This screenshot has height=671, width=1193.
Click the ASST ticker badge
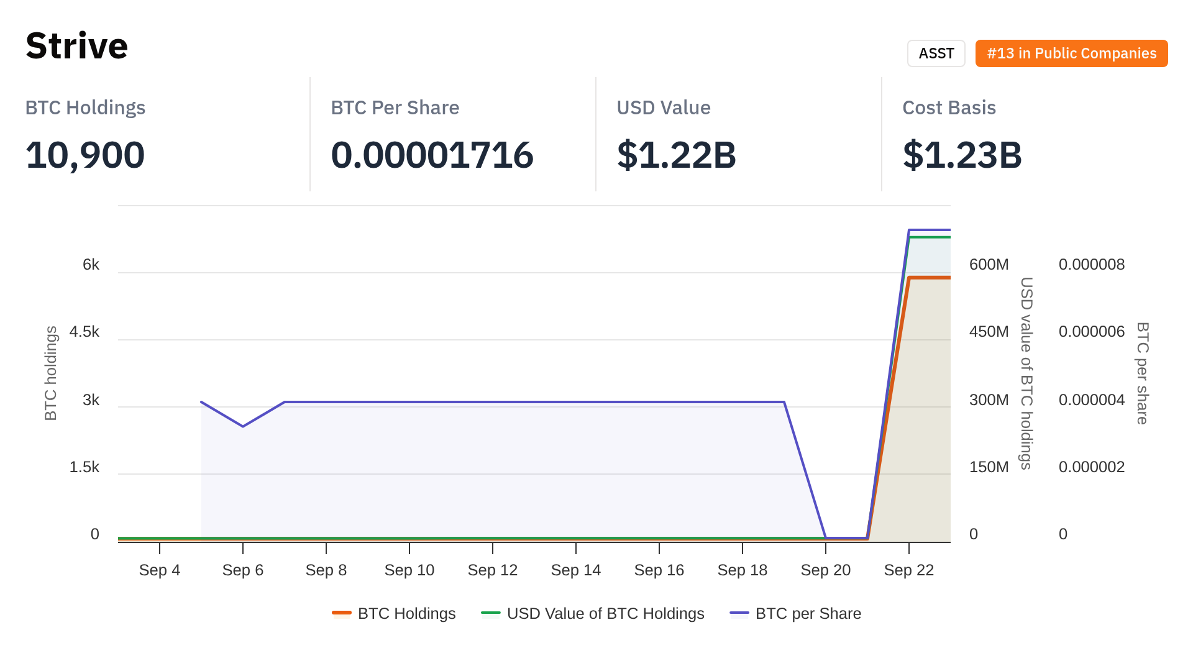(x=936, y=53)
